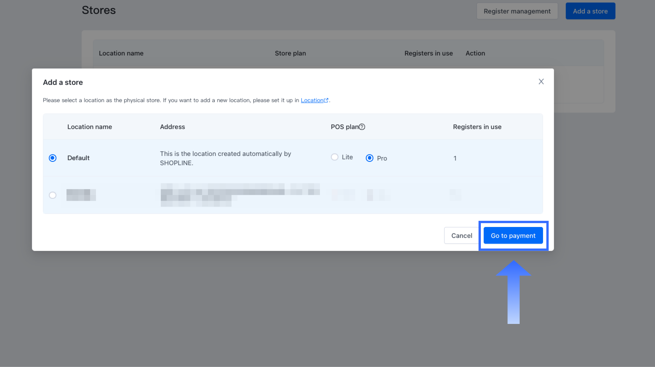The width and height of the screenshot is (655, 367).
Task: Select the Default location radio button
Action: coord(53,158)
